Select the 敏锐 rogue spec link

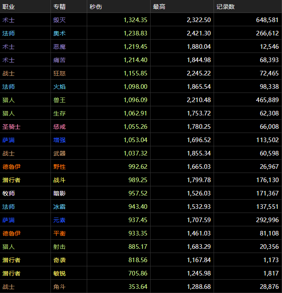pos(59,273)
